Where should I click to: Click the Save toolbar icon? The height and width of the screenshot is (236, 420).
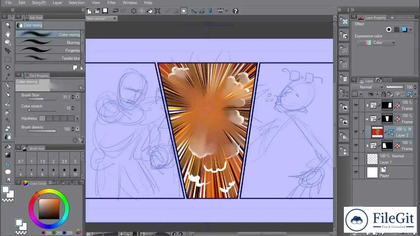tap(105, 11)
